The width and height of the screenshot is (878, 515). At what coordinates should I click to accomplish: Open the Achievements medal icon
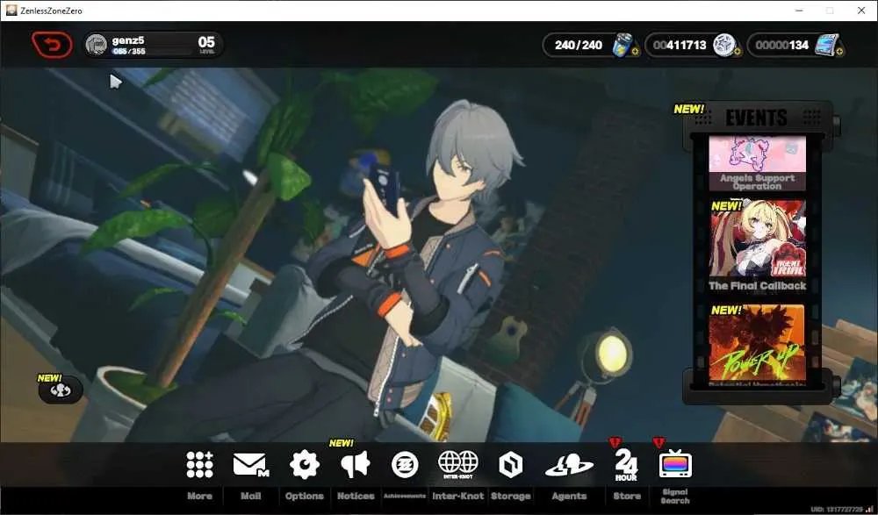(x=405, y=465)
